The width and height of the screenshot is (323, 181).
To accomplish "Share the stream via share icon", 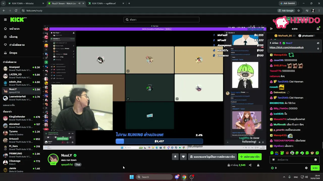I will (x=250, y=165).
